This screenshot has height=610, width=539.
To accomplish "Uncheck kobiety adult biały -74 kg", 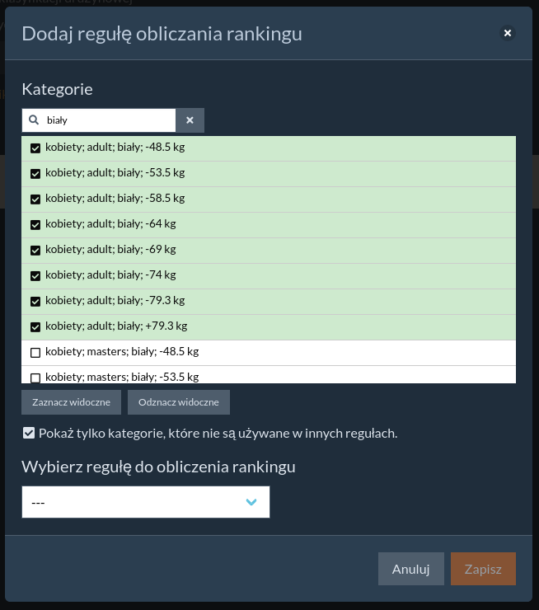I will click(35, 276).
